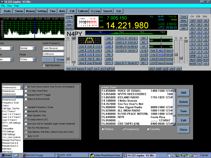Image resolution: width=211 pixels, height=158 pixels.
Task: Toggle the NB noise blanker button
Action: (74, 38)
